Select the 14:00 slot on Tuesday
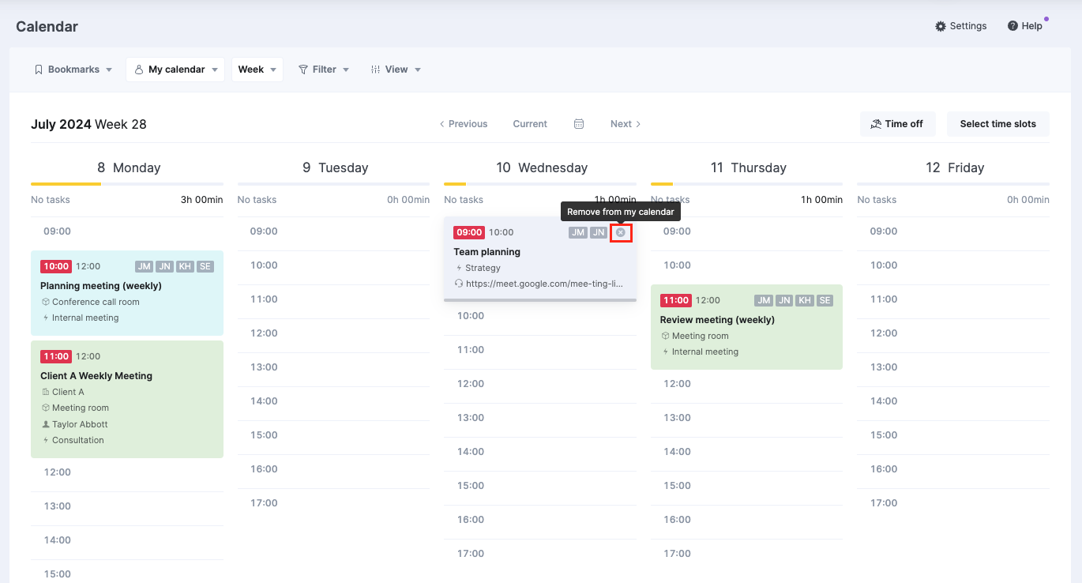The image size is (1082, 583). tap(333, 401)
